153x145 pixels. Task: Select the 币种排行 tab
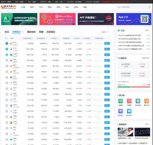[x=16, y=32]
